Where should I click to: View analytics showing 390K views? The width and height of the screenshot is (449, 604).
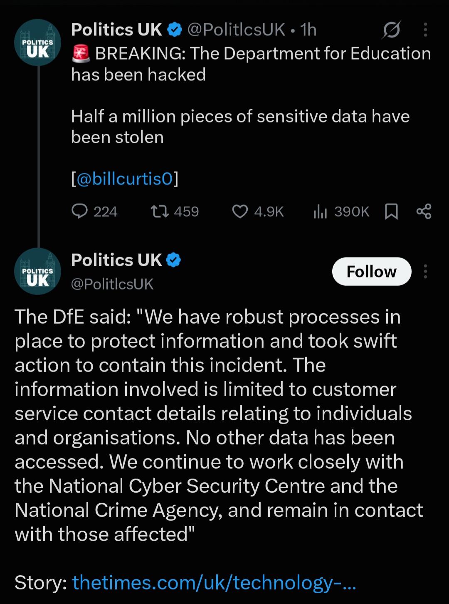pos(341,212)
